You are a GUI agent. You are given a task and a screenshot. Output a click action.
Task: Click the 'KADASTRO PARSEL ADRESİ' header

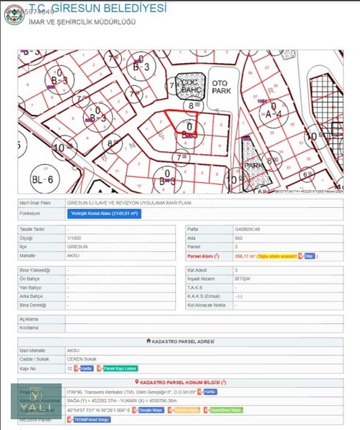pos(183,342)
